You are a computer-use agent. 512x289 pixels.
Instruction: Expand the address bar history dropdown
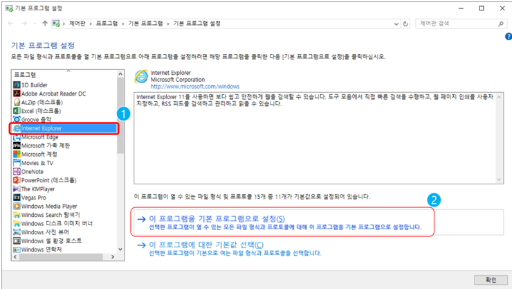(396, 24)
